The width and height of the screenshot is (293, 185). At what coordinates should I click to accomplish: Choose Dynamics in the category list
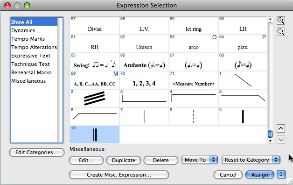[23, 30]
